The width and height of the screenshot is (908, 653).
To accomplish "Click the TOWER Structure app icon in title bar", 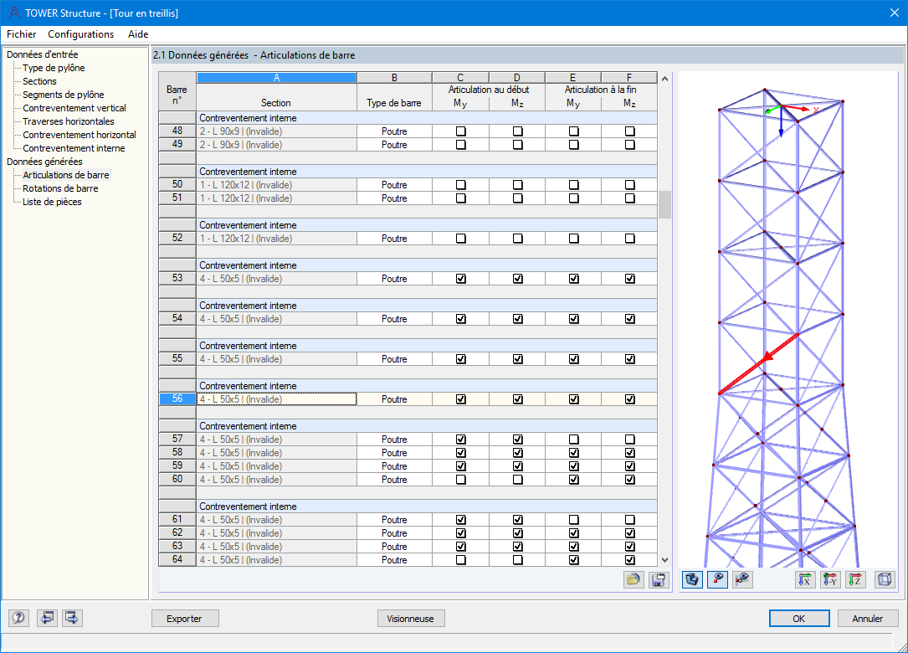I will point(14,13).
